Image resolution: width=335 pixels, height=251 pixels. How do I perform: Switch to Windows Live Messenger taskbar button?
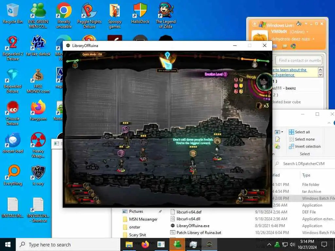[x=177, y=244]
